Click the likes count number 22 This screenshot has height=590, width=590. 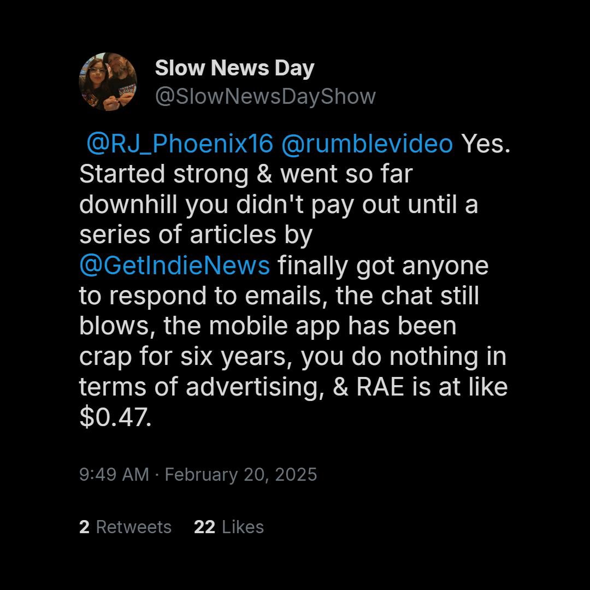[204, 527]
